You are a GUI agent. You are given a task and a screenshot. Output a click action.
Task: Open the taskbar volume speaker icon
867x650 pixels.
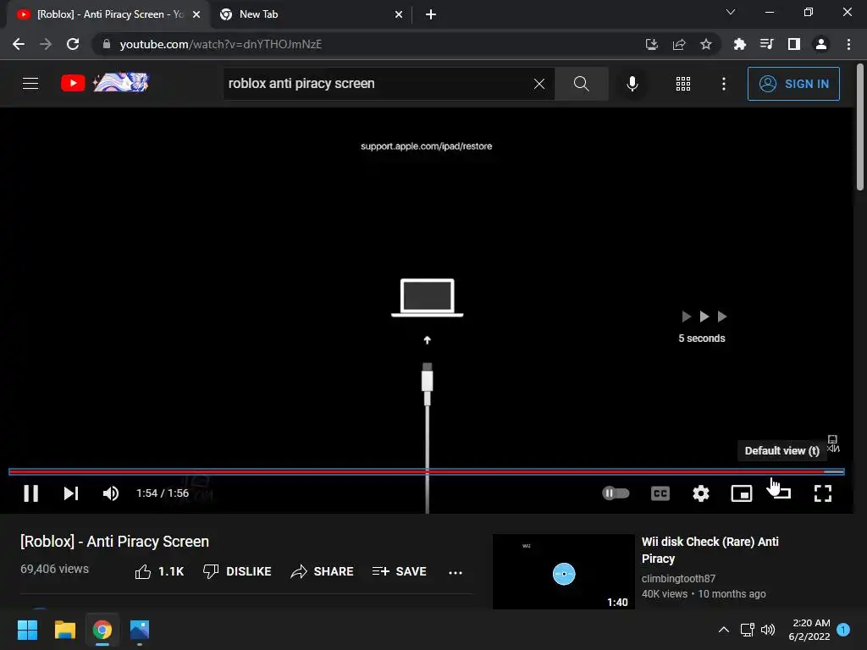coord(768,630)
